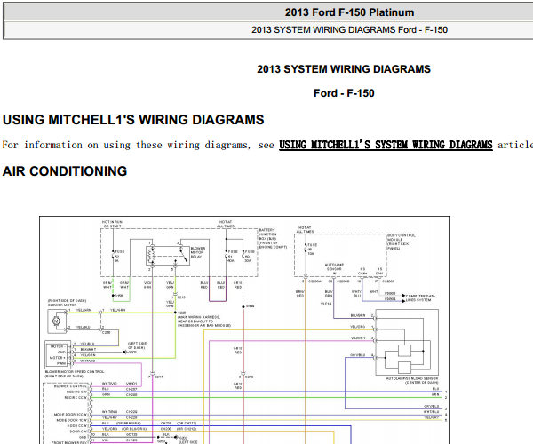533x444 pixels.
Task: Click the 'C214' connector label
Action: pyautogui.click(x=159, y=377)
